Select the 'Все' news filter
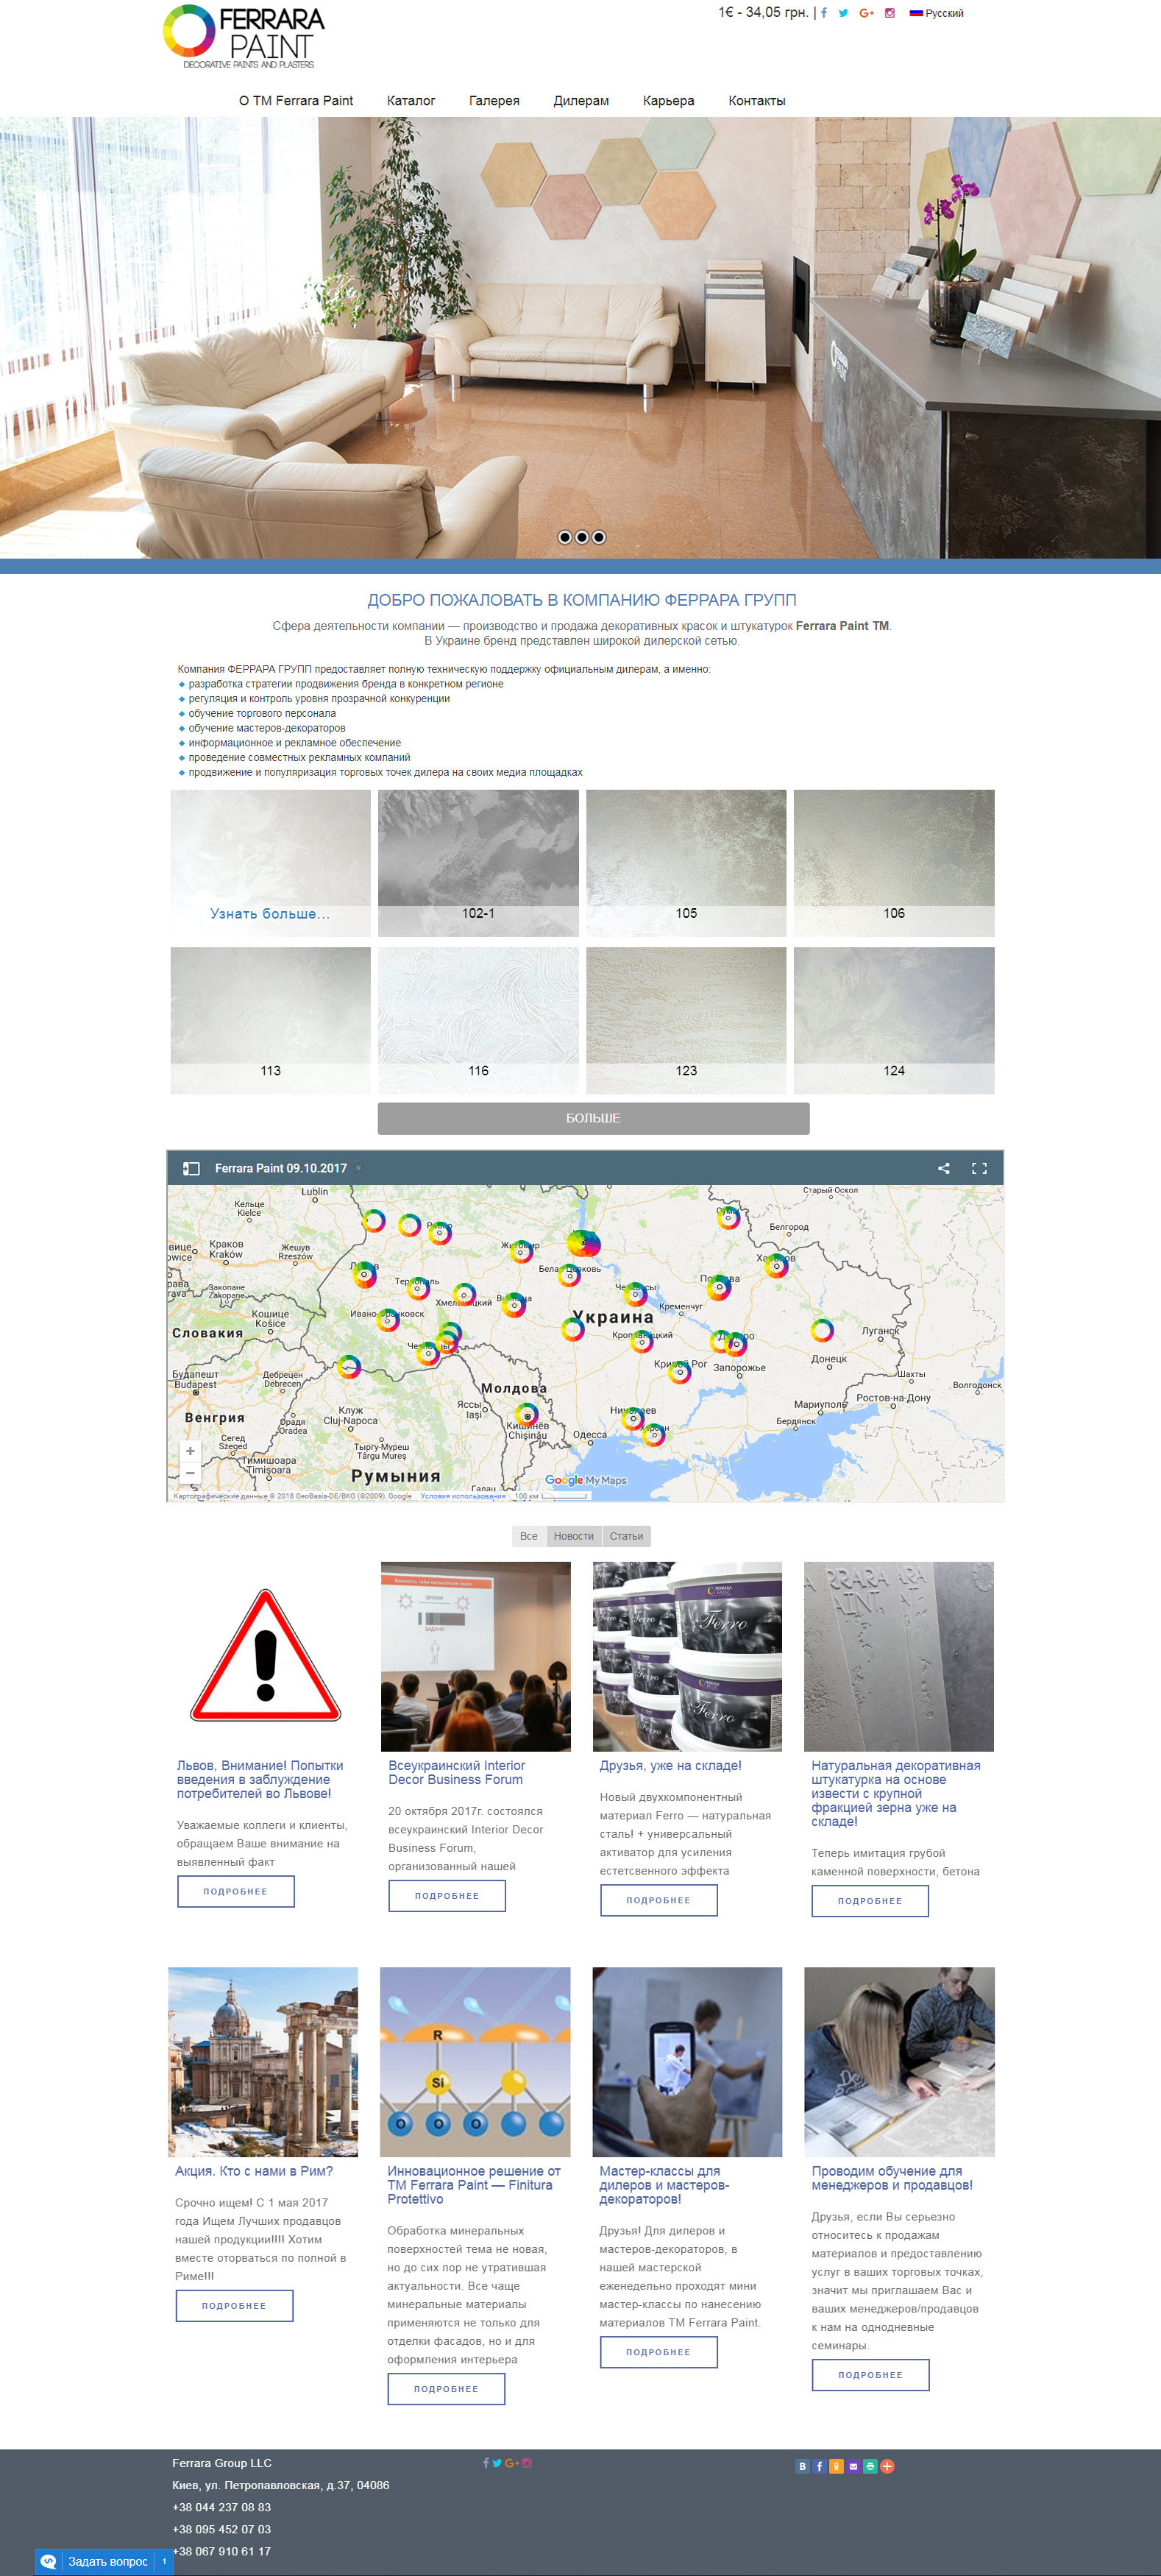The image size is (1161, 2576). [x=529, y=1536]
